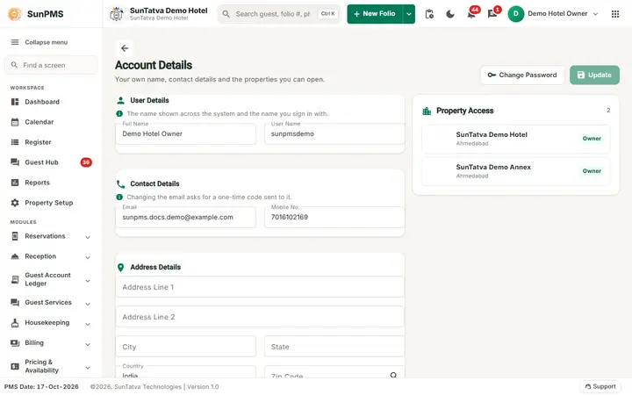This screenshot has height=395, width=632.
Task: Click the SunPMS sun logo
Action: tap(15, 14)
